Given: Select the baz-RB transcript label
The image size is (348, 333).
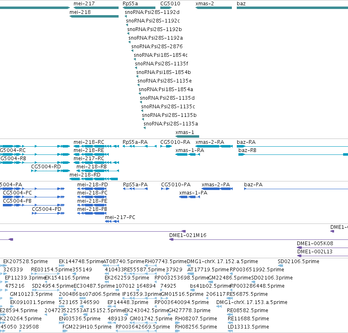Looking at the screenshot, I should tap(247, 150).
